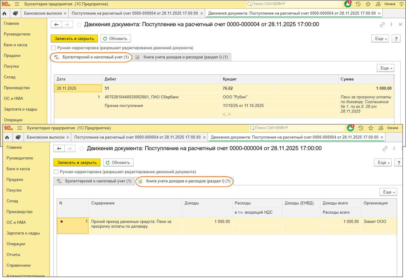This screenshot has width=406, height=278.
Task: Click Обновить button in upper window
Action: pos(116,39)
